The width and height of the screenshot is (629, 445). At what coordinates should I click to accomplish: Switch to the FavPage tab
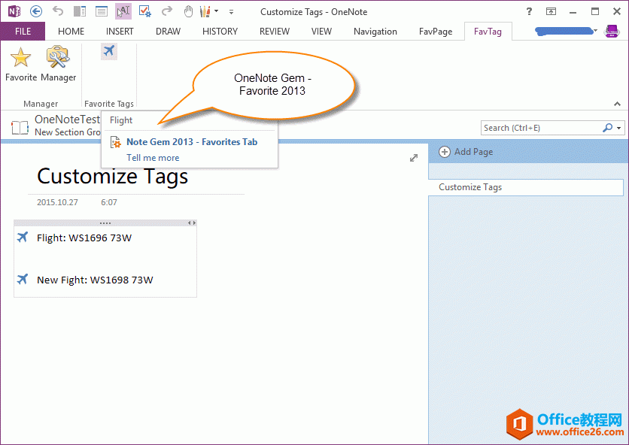tap(436, 32)
